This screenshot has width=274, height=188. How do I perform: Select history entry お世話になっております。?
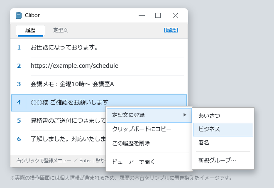99,47
